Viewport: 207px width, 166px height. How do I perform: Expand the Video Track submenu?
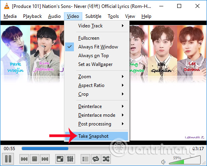tap(97, 26)
